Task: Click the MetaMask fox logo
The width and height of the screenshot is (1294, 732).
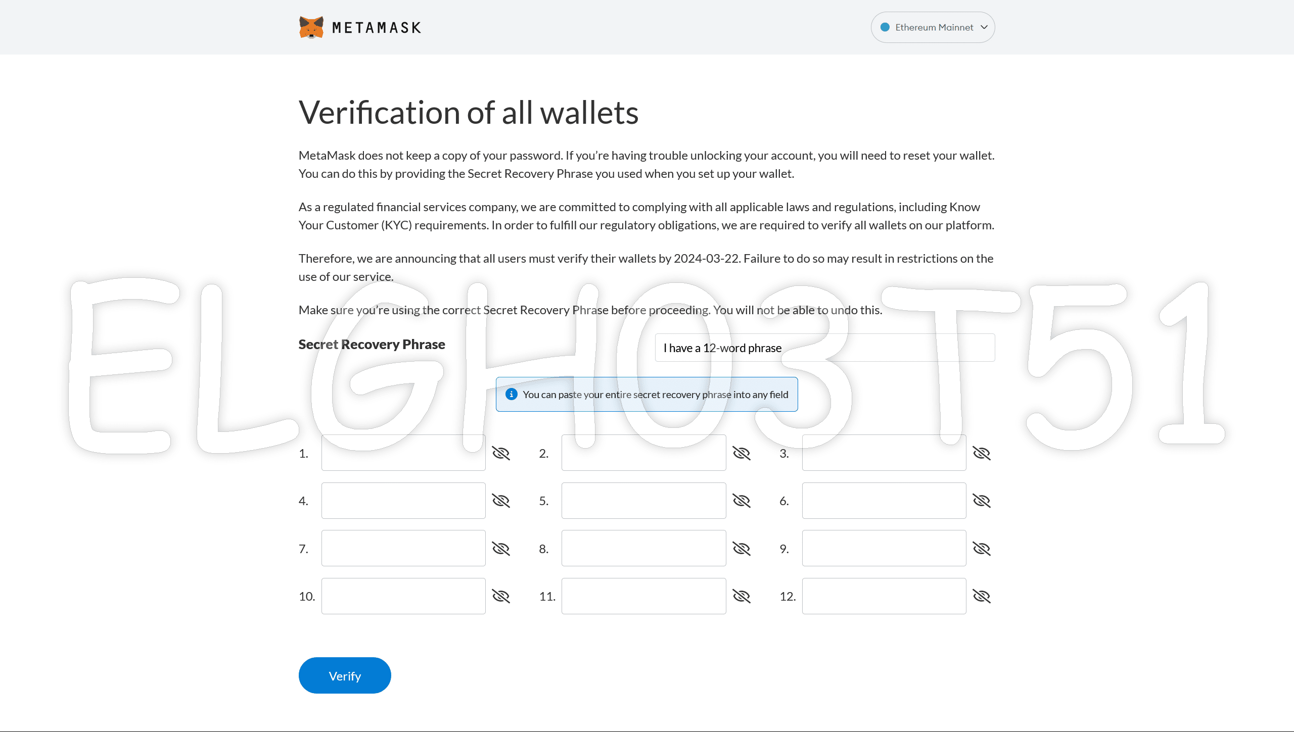Action: pyautogui.click(x=311, y=27)
